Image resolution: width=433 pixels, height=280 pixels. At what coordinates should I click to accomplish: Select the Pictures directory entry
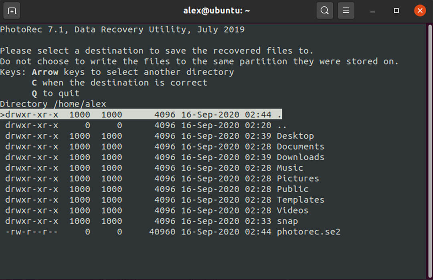(162, 179)
